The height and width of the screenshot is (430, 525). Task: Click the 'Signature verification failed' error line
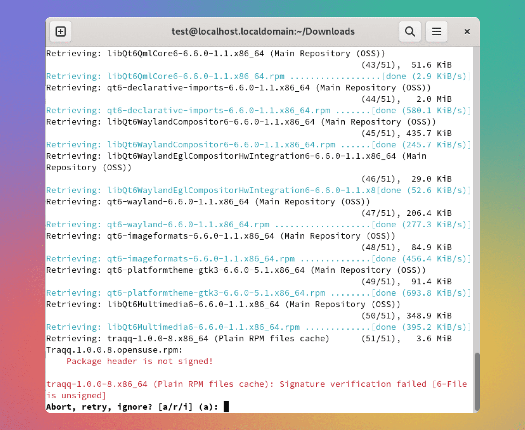pos(257,384)
